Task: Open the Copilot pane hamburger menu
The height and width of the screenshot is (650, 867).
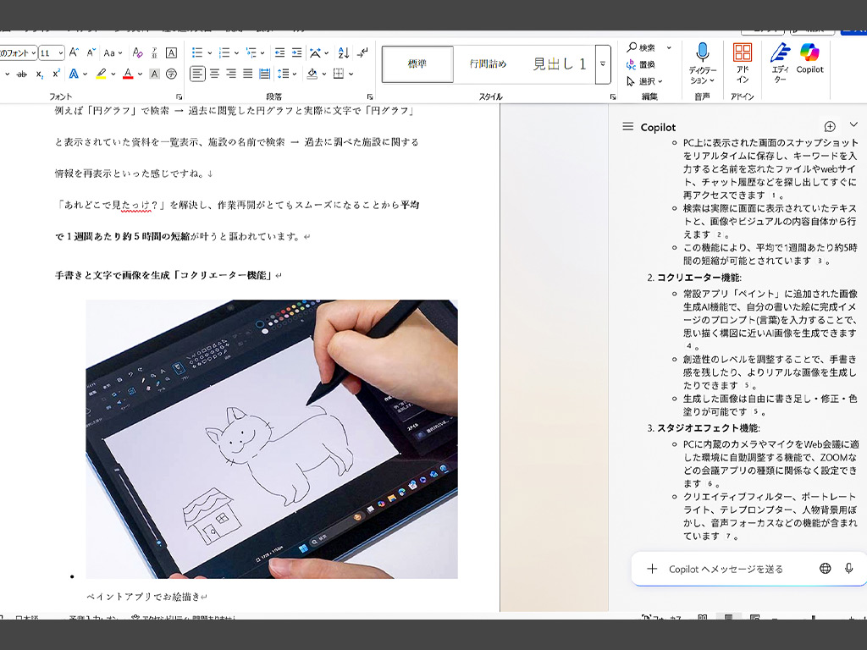Action: point(627,127)
